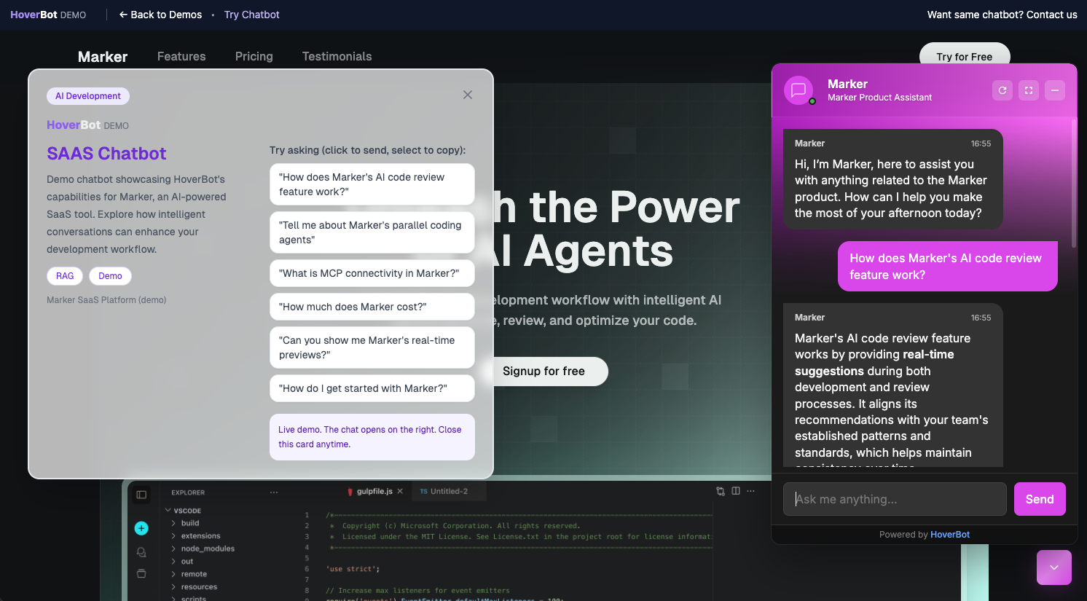1087x601 pixels.
Task: Expand the extensions folder
Action: pyautogui.click(x=196, y=536)
